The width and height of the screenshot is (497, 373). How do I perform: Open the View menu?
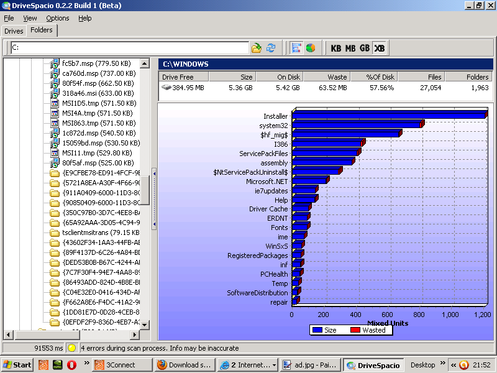pos(30,18)
